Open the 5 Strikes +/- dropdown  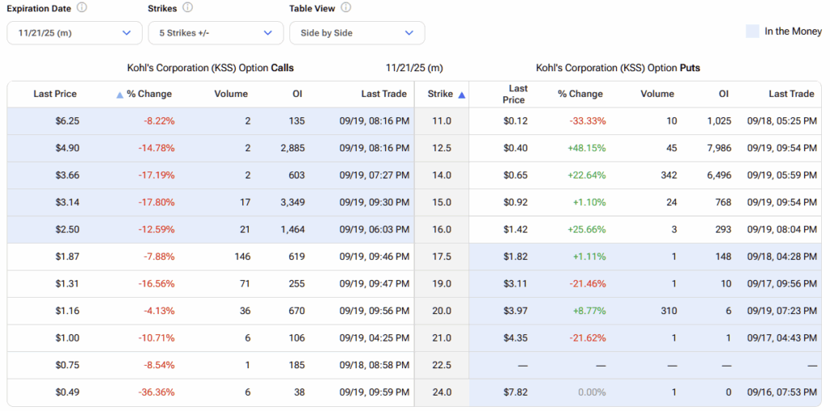[216, 32]
